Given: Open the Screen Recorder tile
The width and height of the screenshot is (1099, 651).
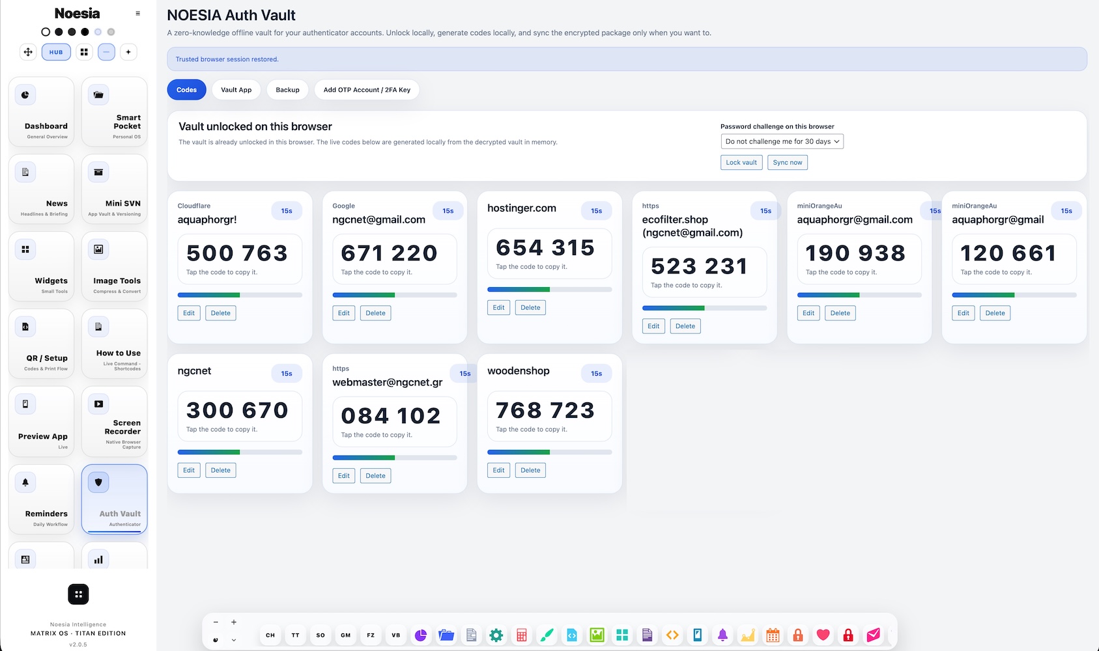Looking at the screenshot, I should [115, 421].
